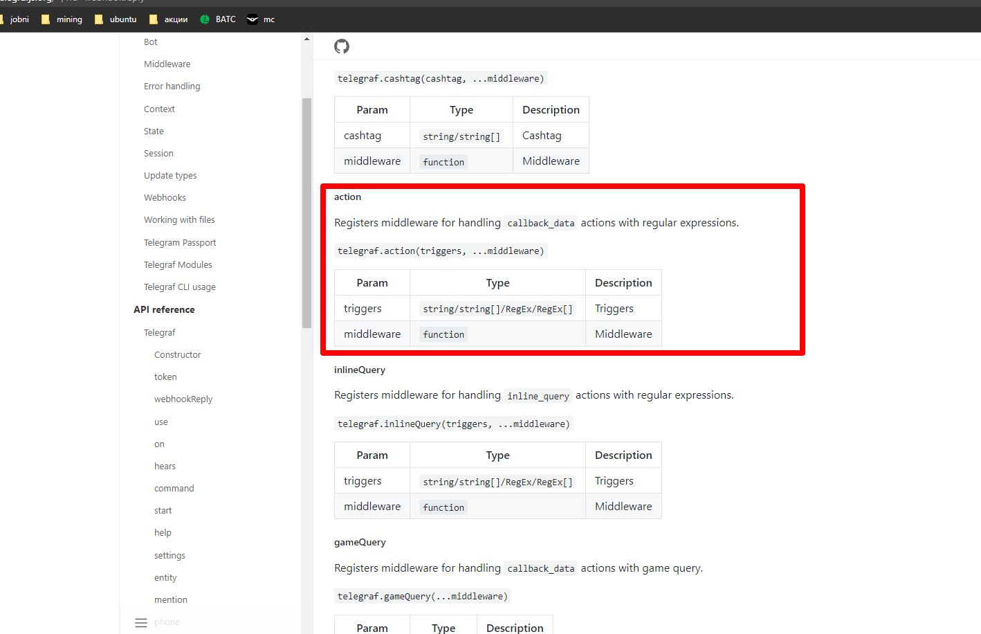Image resolution: width=981 pixels, height=634 pixels.
Task: Open the mc bookmark
Action: click(262, 19)
